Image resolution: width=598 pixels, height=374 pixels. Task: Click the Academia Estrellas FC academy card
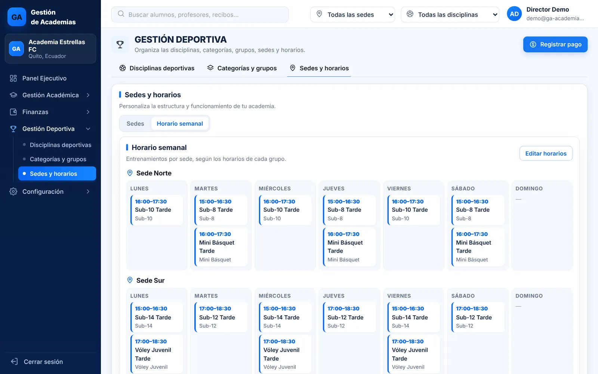click(x=50, y=49)
